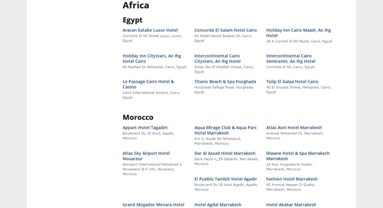Select Intercontinental Cairo Semiramis, An Ihg Hotel
Screen dimensions: 383x208
pos(291,59)
